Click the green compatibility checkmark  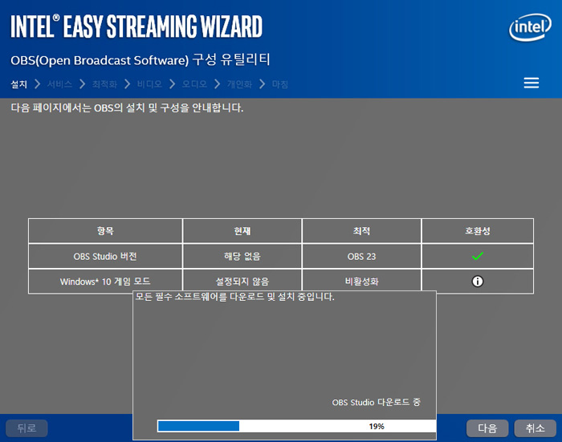(x=477, y=256)
